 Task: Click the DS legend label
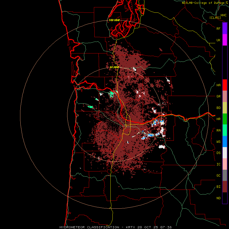click(218, 153)
